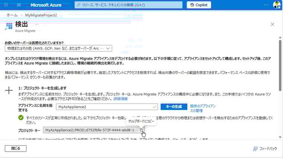Click the 閉じる button
The width and height of the screenshot is (283, 158).
(16, 148)
